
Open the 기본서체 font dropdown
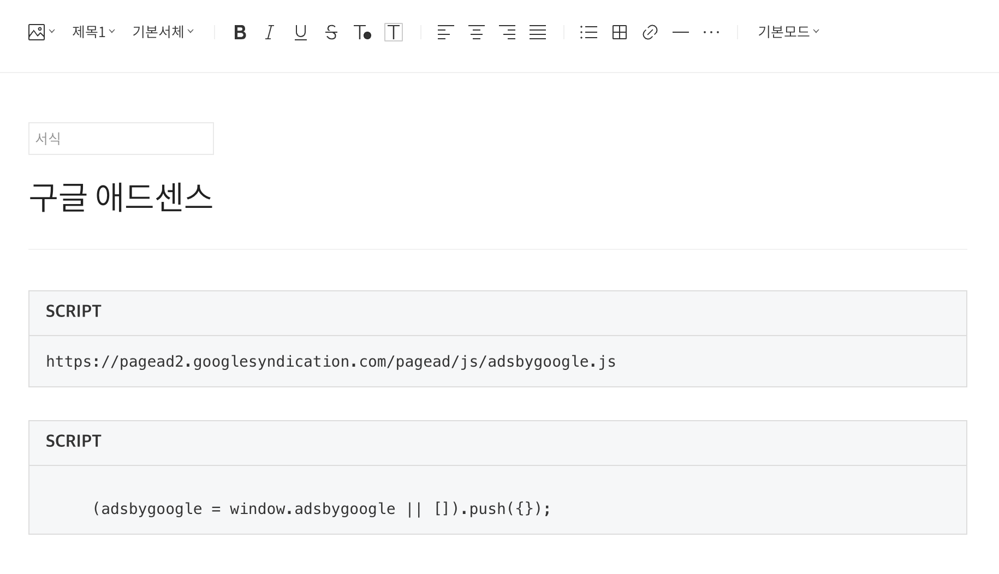coord(163,32)
